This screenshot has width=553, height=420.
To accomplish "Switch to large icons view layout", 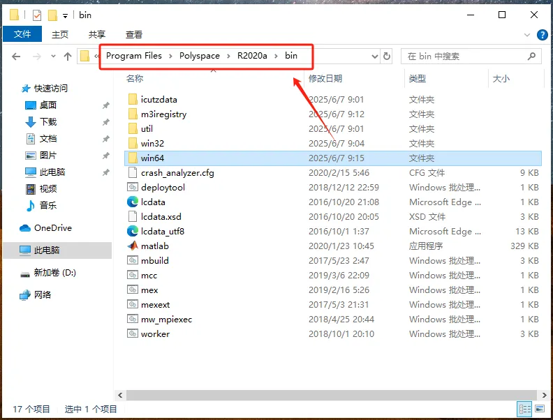I will tap(540, 409).
